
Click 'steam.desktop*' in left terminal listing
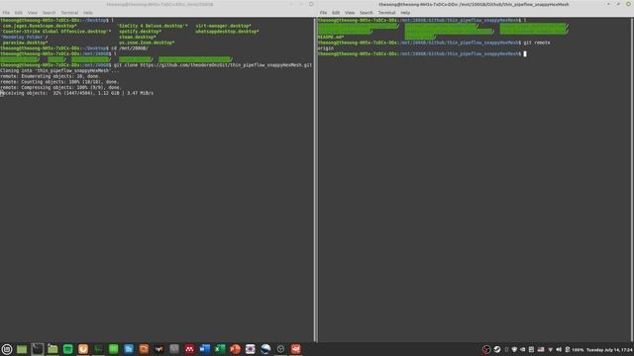[x=137, y=37]
